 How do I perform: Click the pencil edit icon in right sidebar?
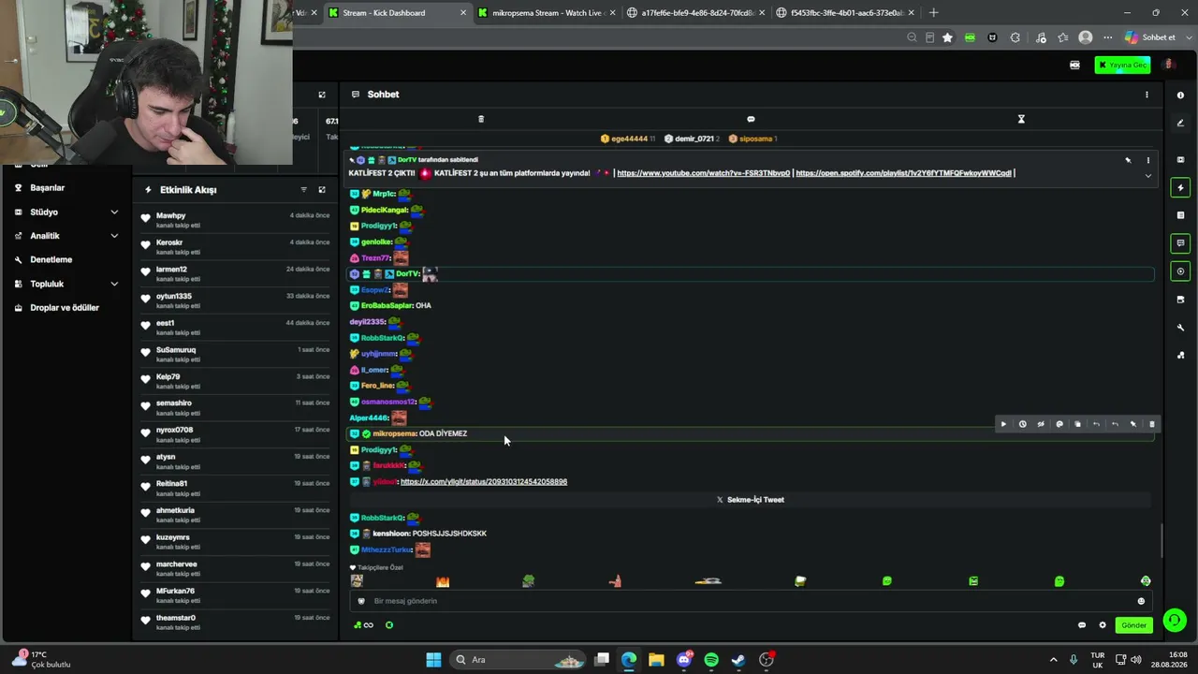point(1180,123)
